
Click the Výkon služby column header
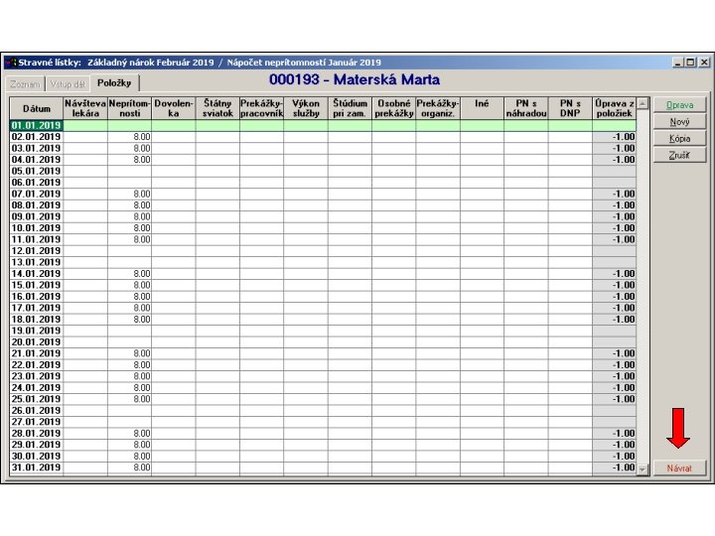tap(306, 108)
